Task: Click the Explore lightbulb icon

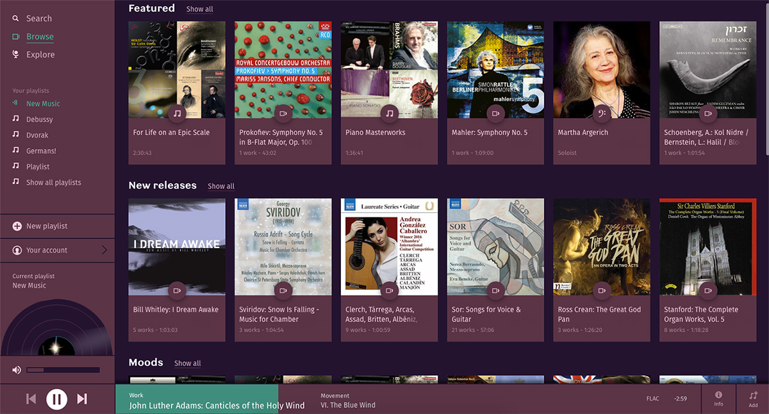Action: click(16, 54)
